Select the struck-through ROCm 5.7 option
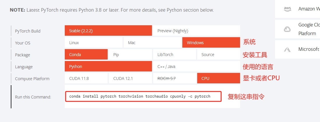 [x=174, y=78]
